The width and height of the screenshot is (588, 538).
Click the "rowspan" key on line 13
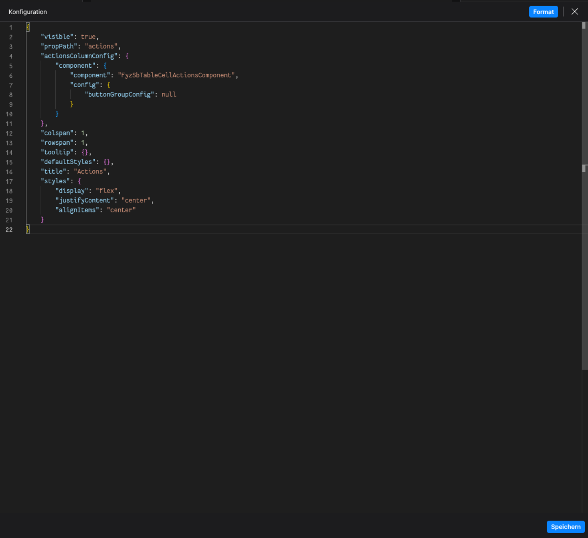[x=57, y=143]
